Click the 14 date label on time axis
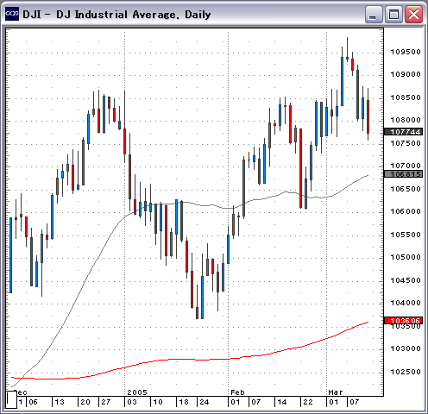Image resolution: width=428 pixels, height=414 pixels. tap(282, 402)
